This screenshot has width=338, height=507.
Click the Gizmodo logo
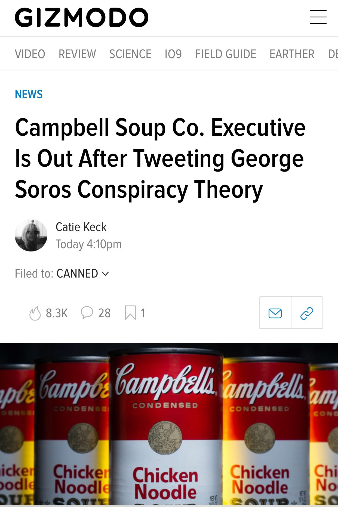coord(81,17)
